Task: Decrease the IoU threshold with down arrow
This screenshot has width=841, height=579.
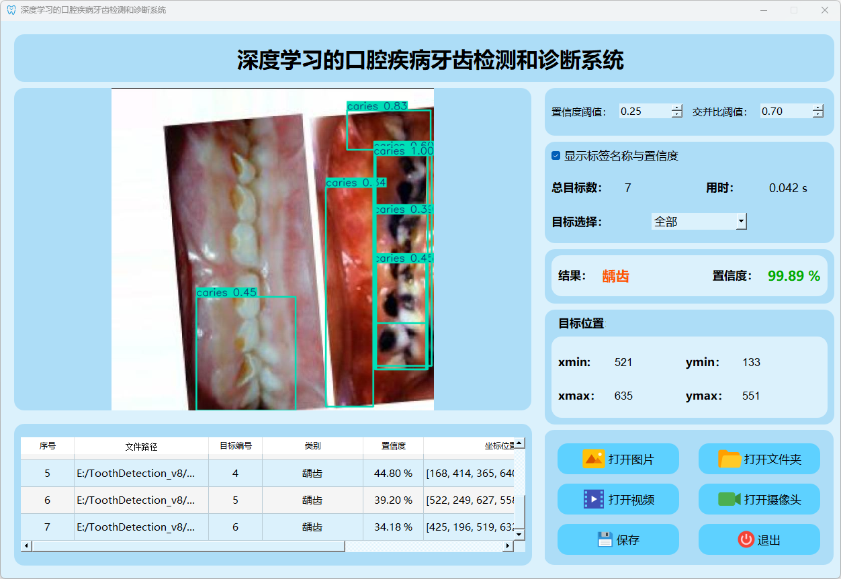Action: pyautogui.click(x=817, y=115)
